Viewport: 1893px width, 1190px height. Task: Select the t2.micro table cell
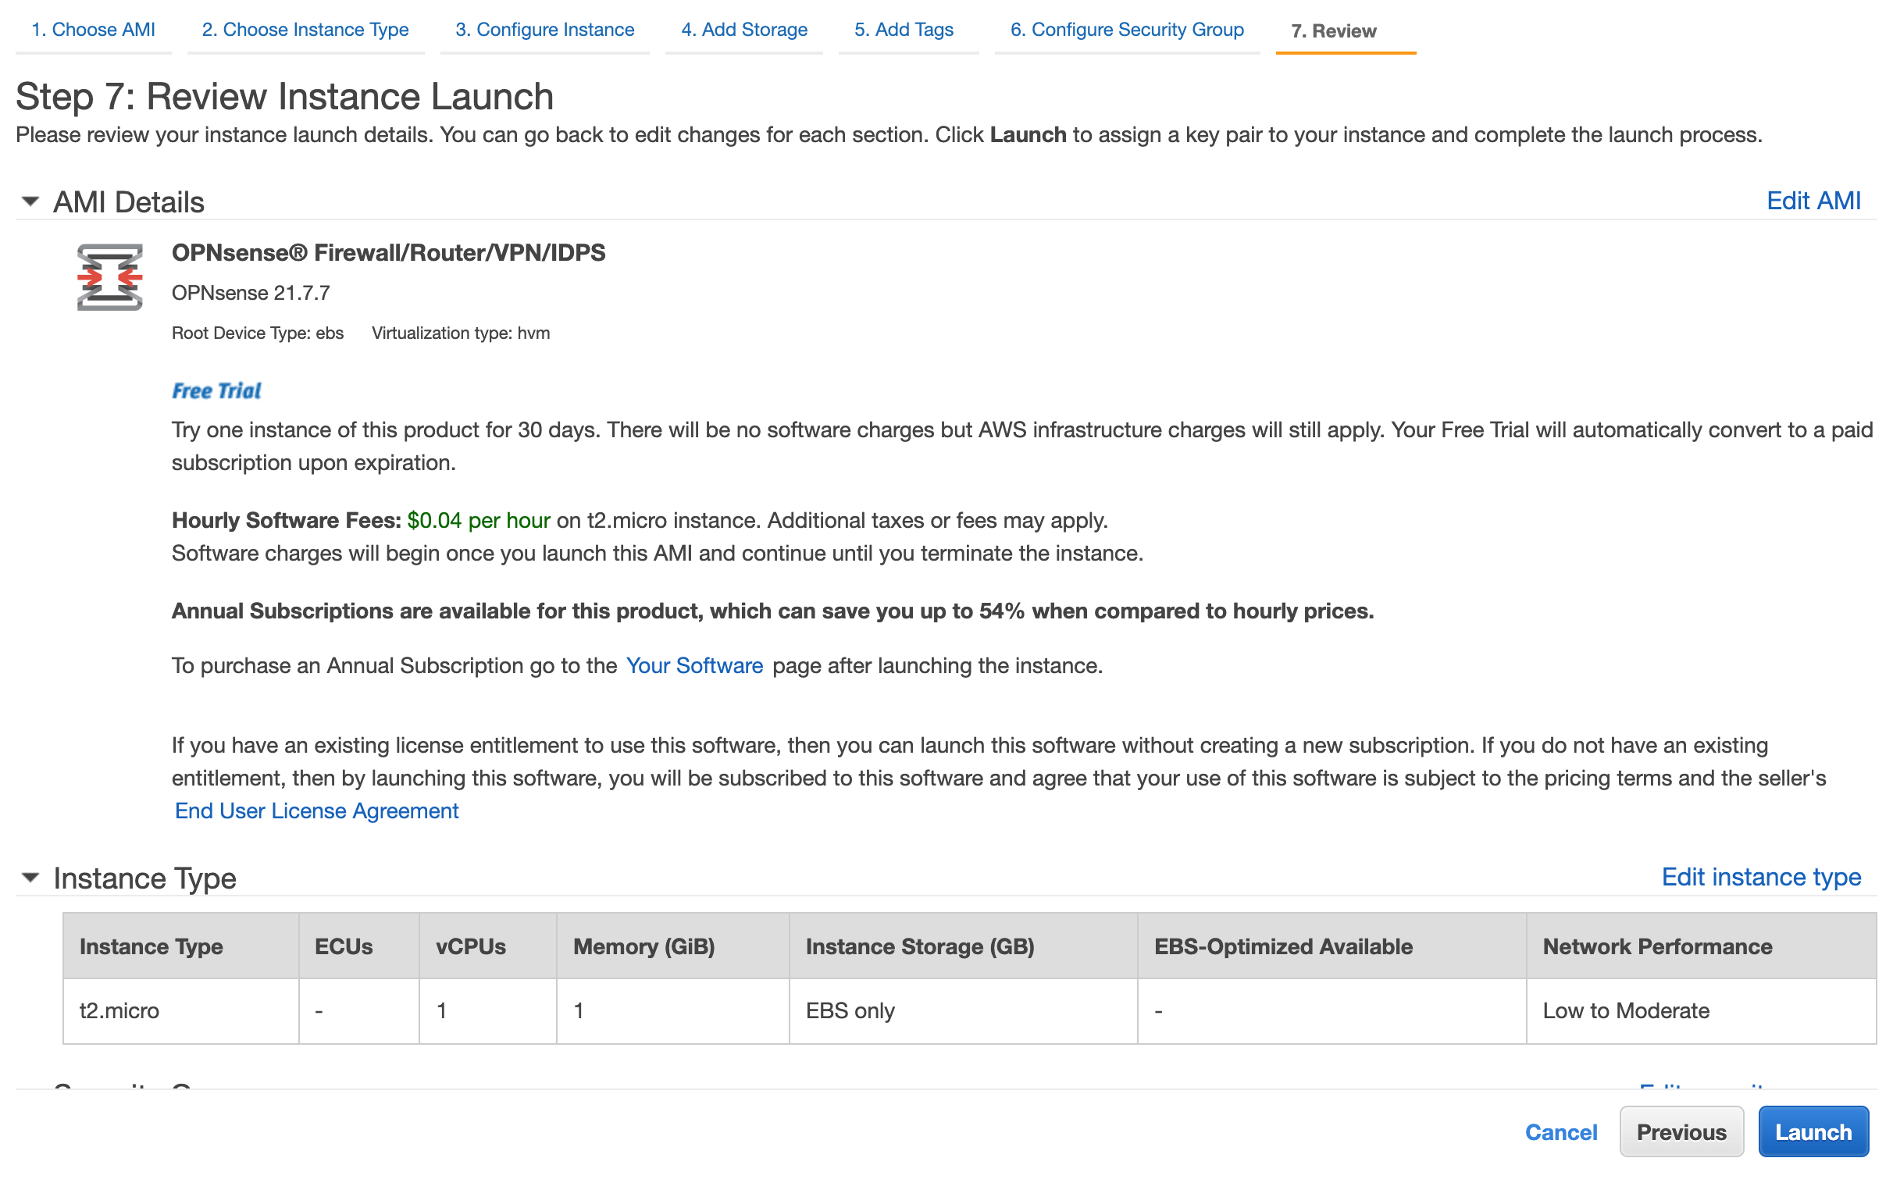[x=119, y=1010]
